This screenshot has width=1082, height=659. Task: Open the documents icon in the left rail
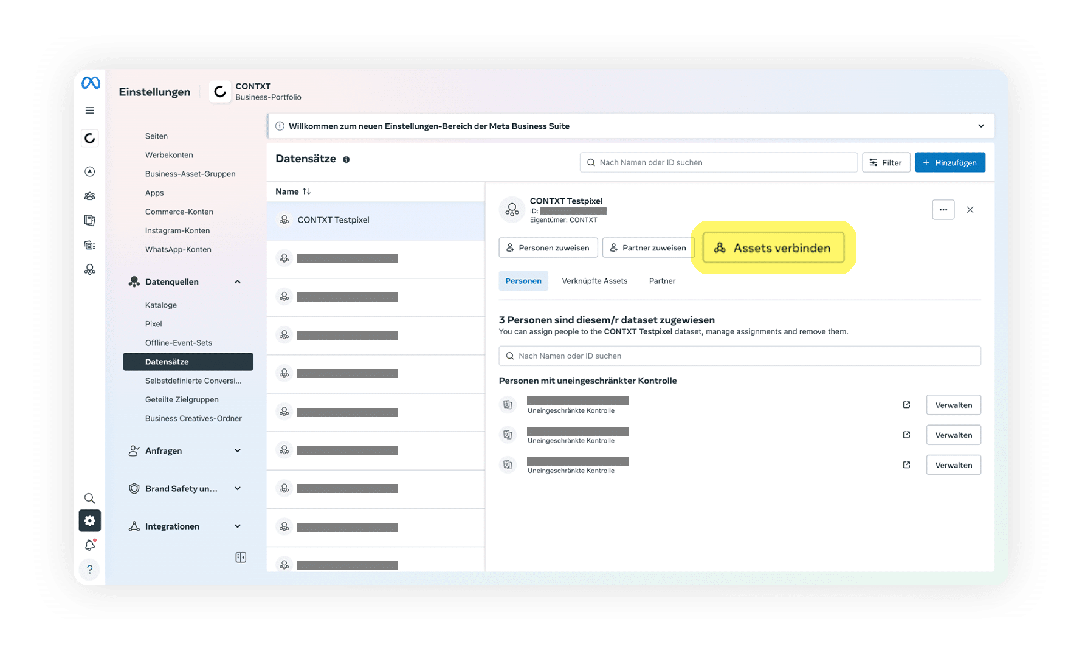coord(90,220)
